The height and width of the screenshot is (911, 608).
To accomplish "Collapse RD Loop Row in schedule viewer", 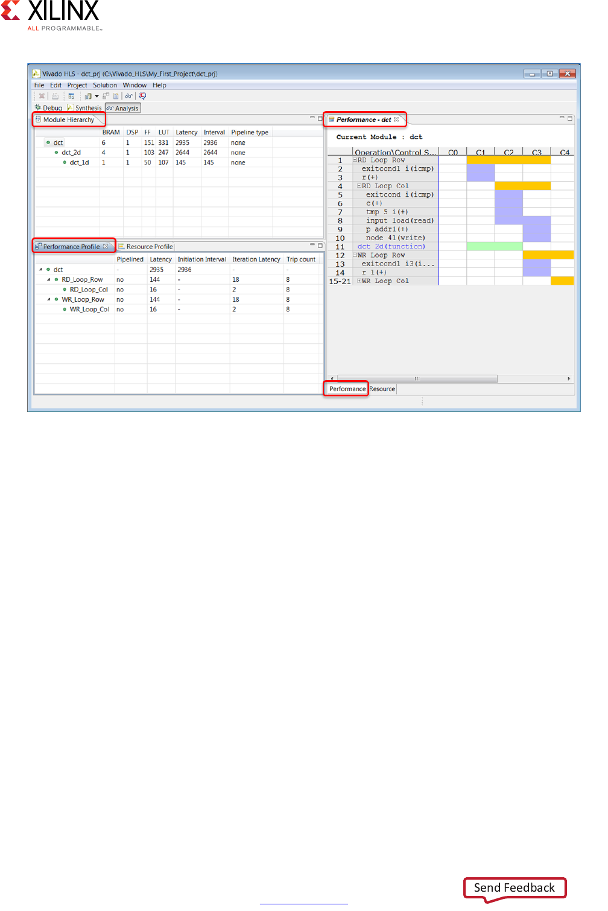I will pyautogui.click(x=355, y=160).
